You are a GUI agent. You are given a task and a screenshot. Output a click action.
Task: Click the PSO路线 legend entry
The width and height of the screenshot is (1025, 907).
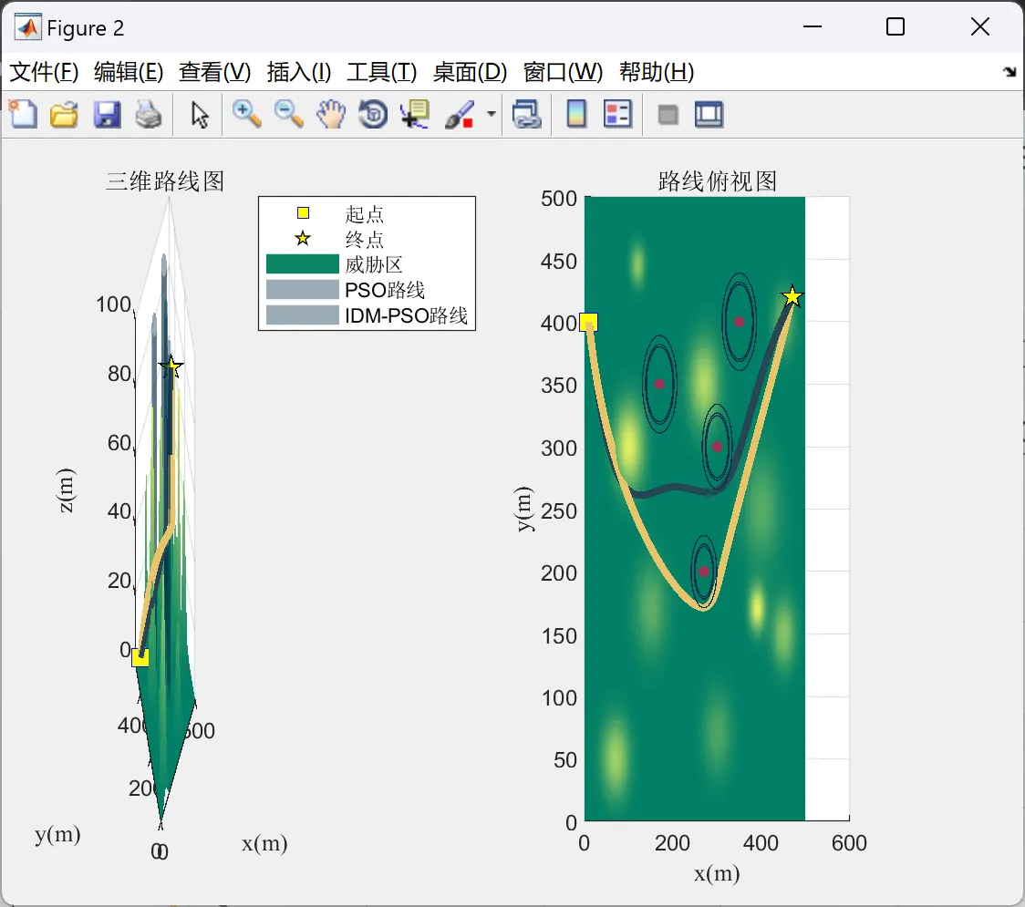coord(385,290)
